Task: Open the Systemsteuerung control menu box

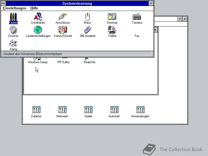Action: point(4,3)
